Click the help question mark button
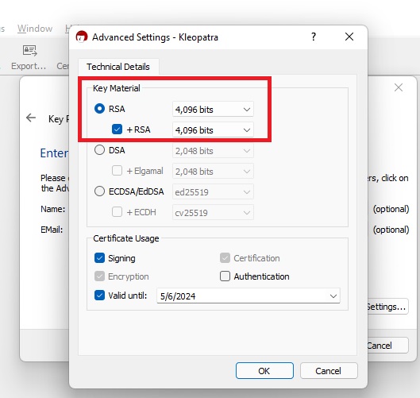The image size is (420, 398). click(x=314, y=37)
